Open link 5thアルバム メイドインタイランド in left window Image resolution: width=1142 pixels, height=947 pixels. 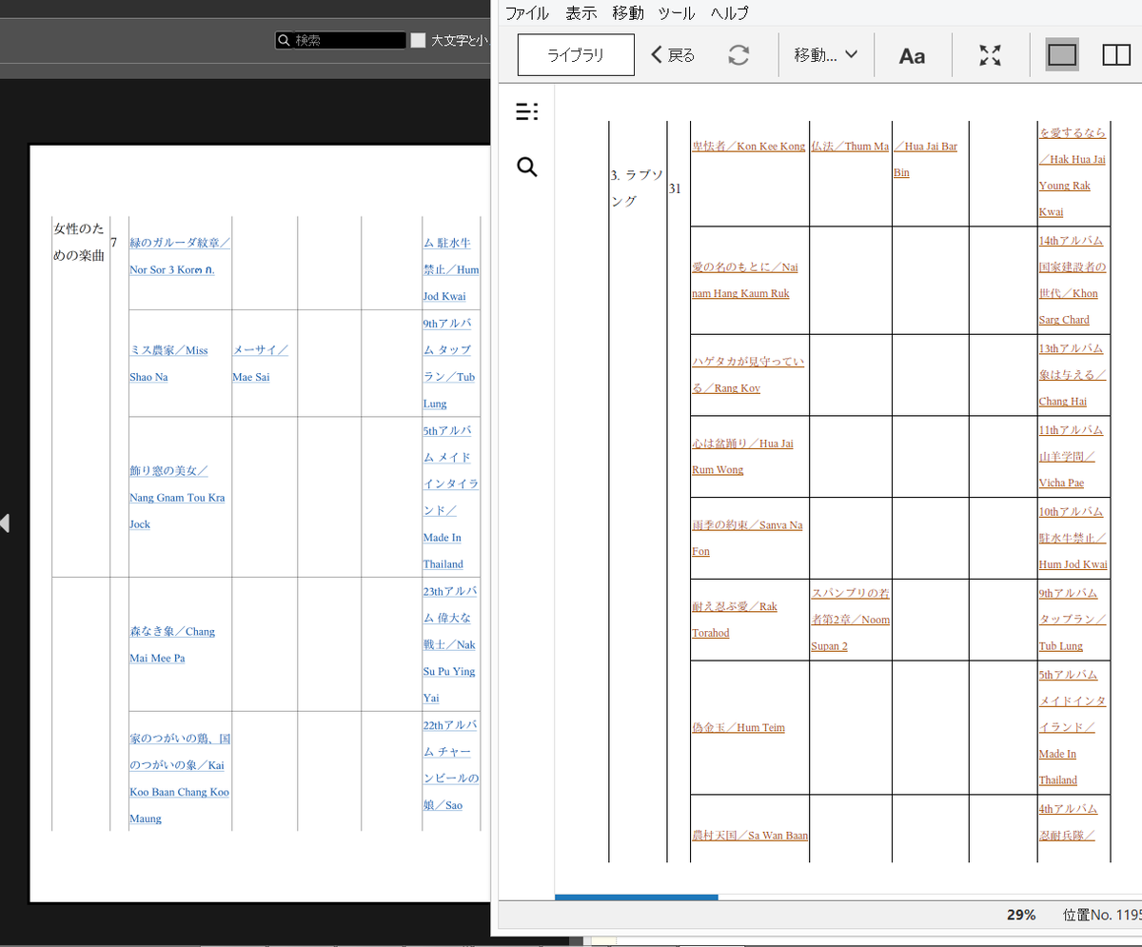pyautogui.click(x=451, y=498)
